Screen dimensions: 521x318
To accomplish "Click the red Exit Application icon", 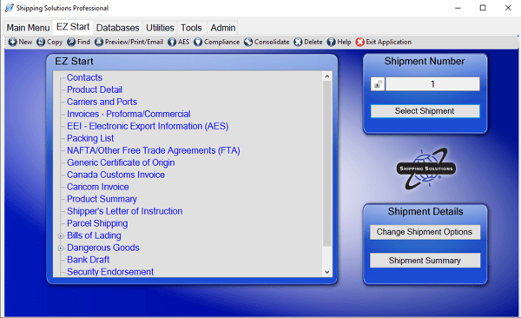I will tap(359, 42).
